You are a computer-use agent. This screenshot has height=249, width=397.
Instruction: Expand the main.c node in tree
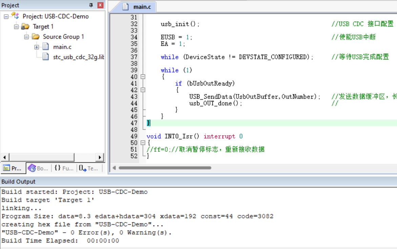click(x=37, y=47)
